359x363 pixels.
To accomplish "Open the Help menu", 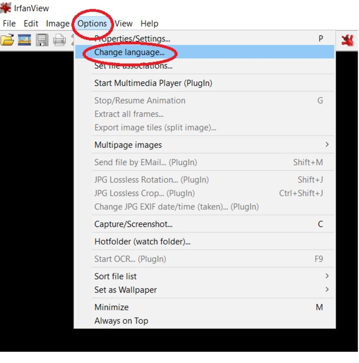I will click(x=149, y=24).
